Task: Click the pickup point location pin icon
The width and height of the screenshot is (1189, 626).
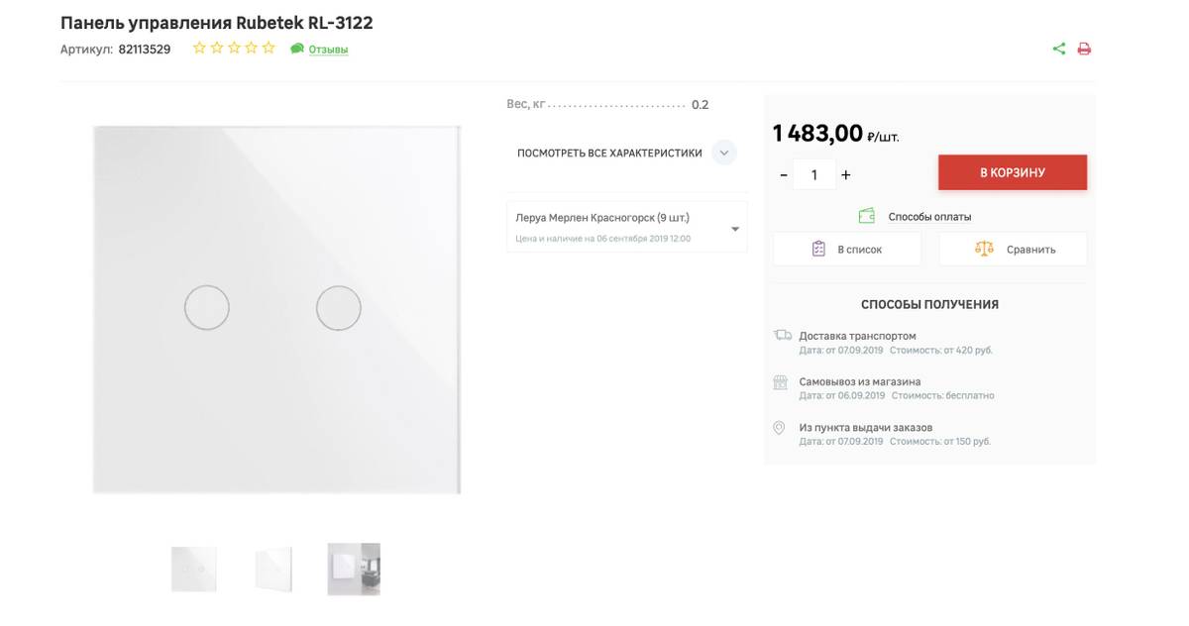Action: click(x=780, y=428)
